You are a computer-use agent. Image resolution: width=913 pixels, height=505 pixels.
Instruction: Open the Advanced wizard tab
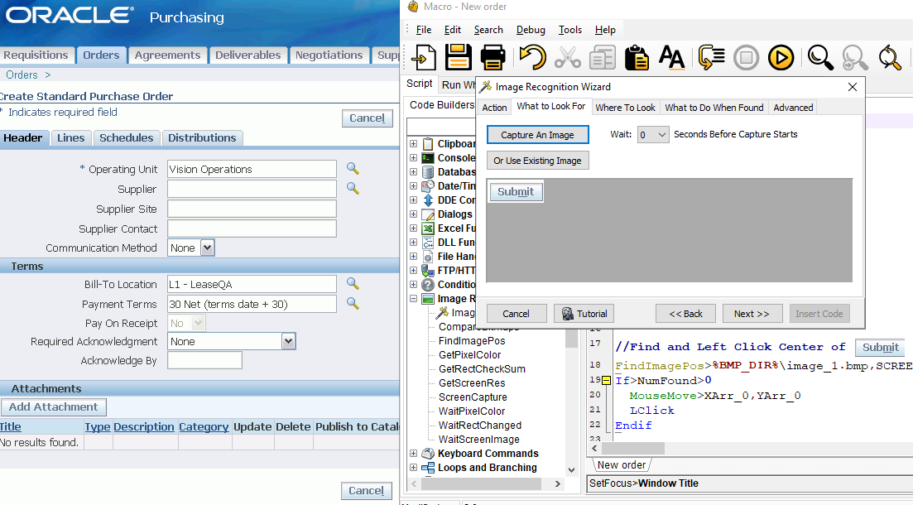click(x=793, y=108)
